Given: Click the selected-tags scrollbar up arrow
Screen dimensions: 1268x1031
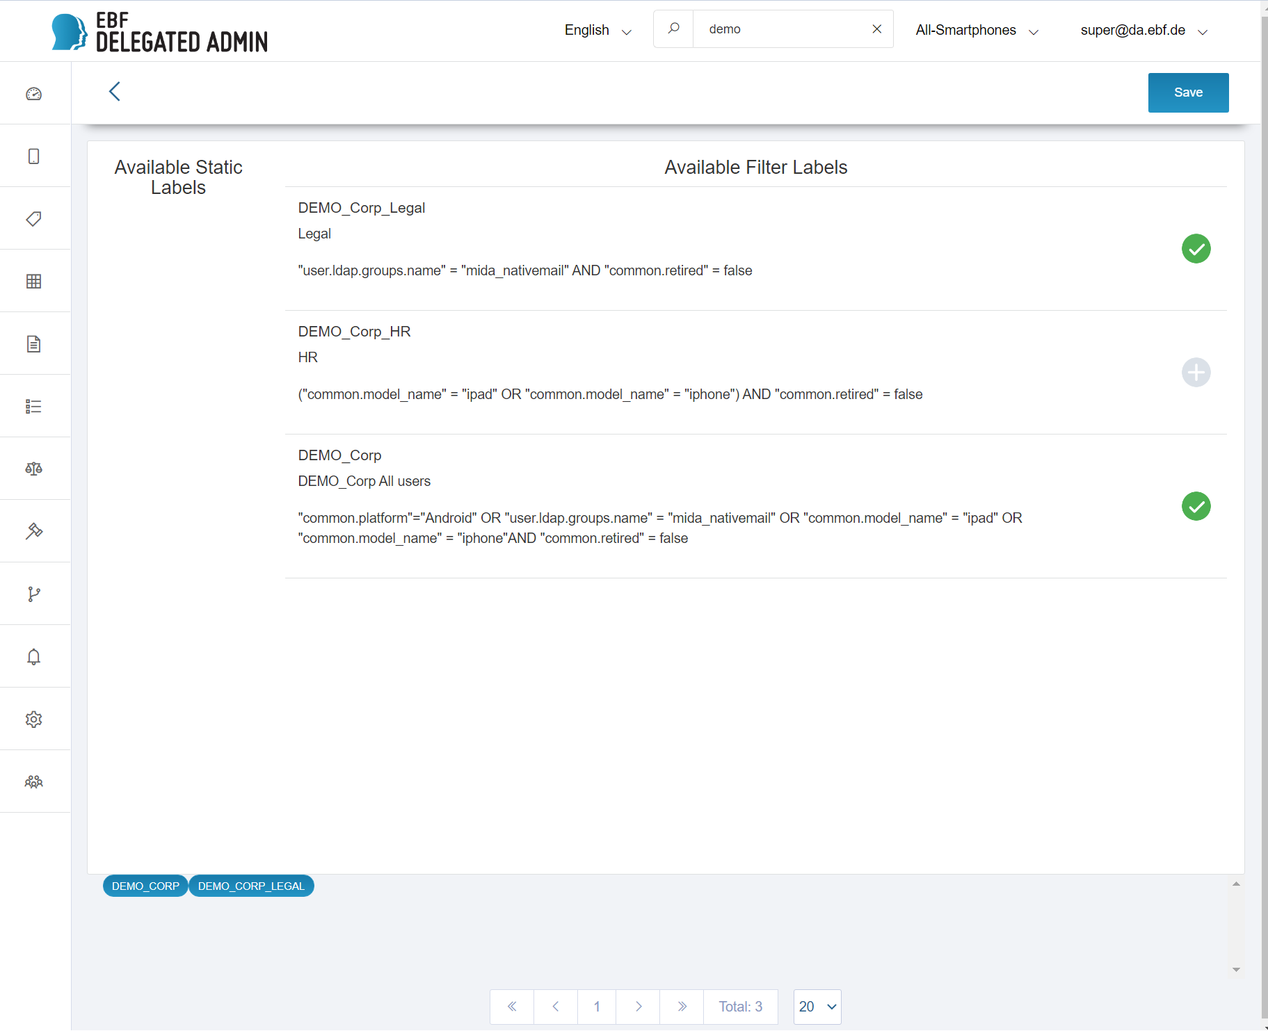Looking at the screenshot, I should tap(1236, 884).
